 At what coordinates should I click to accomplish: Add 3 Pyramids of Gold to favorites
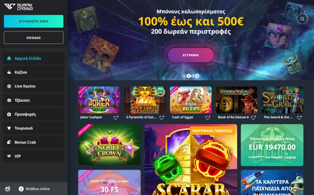point(162,118)
